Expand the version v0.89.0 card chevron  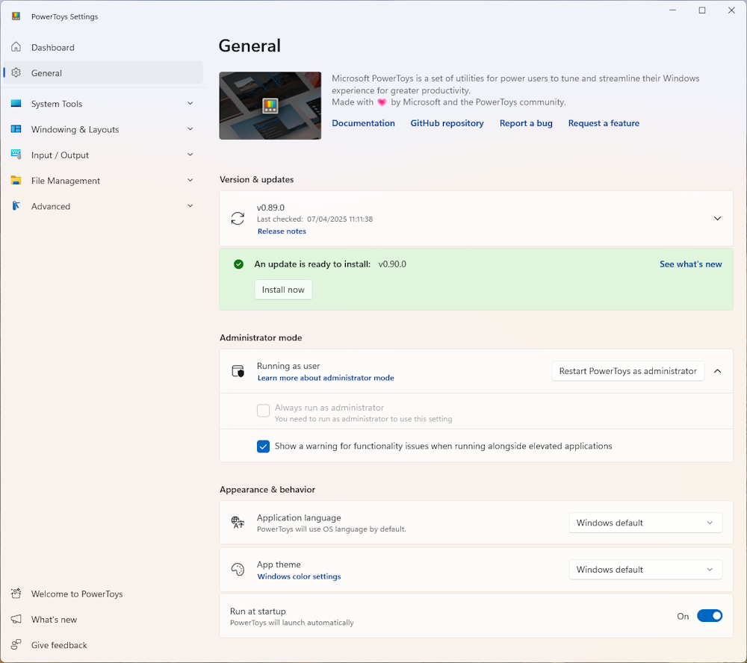click(x=717, y=219)
